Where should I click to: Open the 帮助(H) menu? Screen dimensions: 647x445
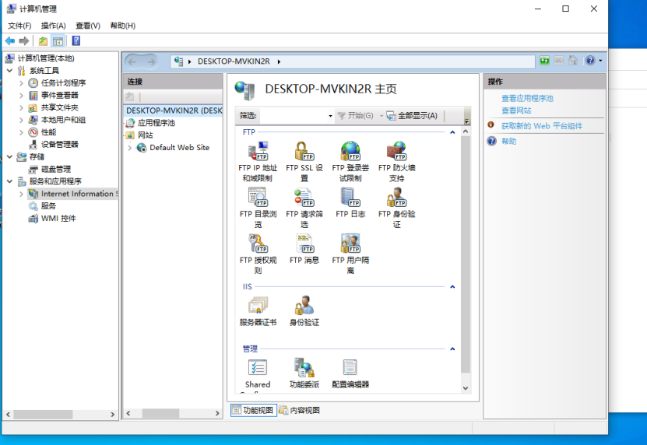[122, 26]
